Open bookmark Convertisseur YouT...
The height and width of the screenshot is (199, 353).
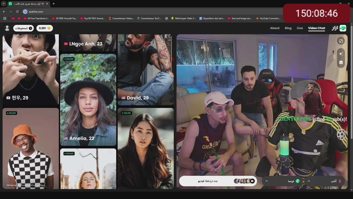pos(149,19)
